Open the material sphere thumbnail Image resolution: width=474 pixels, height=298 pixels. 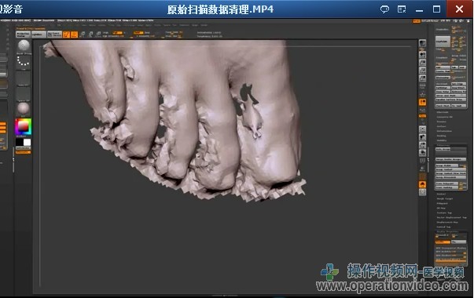click(x=24, y=108)
